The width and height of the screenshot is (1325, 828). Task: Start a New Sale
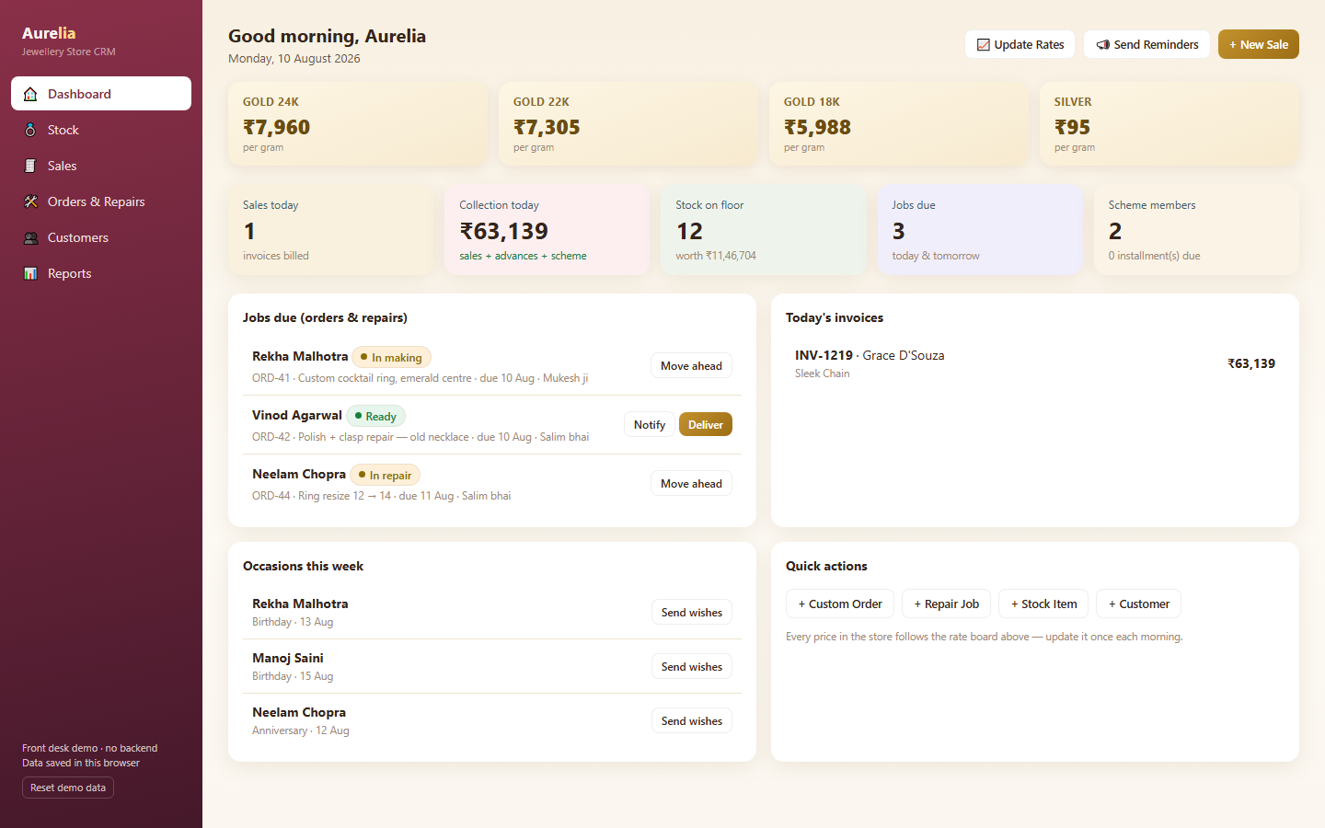coord(1258,44)
